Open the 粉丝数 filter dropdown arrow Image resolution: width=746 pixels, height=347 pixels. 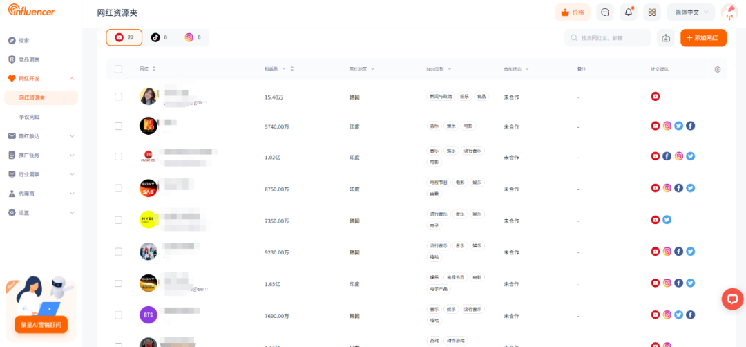(x=284, y=69)
